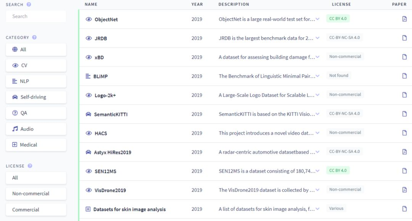Open Datasets for skin image analysis

pos(129,209)
